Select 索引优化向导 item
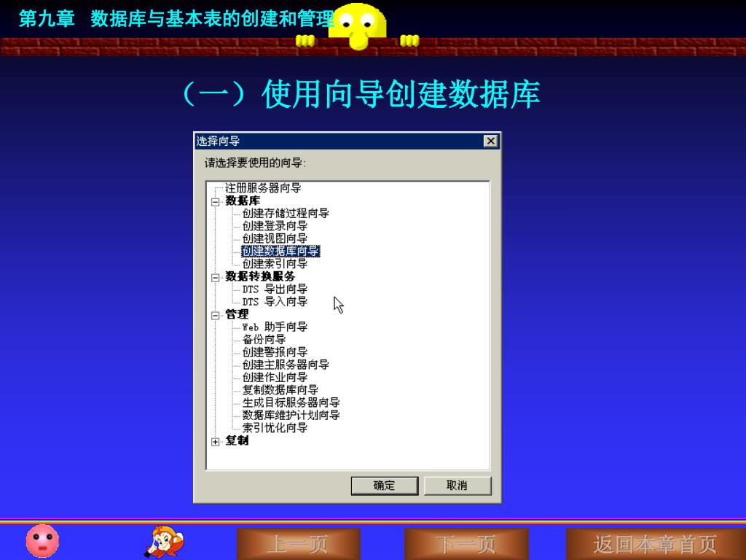Screen dimensions: 746x560 275,427
